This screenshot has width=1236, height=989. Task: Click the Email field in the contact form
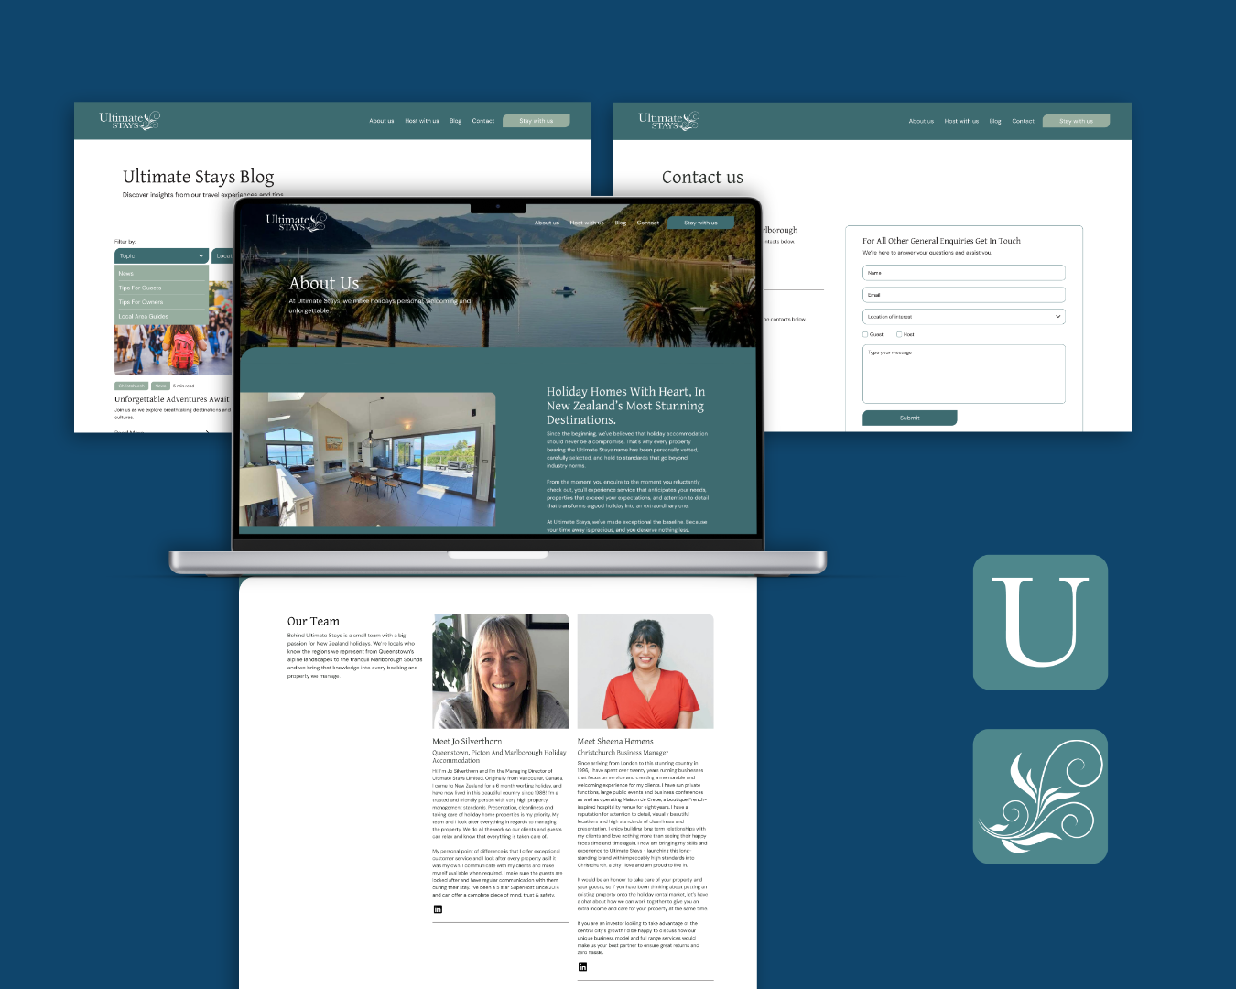[x=964, y=295]
